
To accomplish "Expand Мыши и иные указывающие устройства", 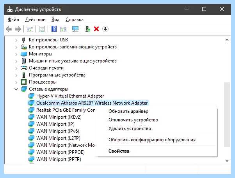I will [16, 61].
